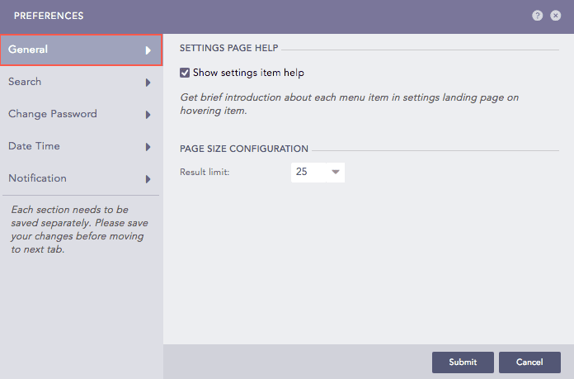Click the arrow icon beside Search
The image size is (574, 379).
(148, 82)
